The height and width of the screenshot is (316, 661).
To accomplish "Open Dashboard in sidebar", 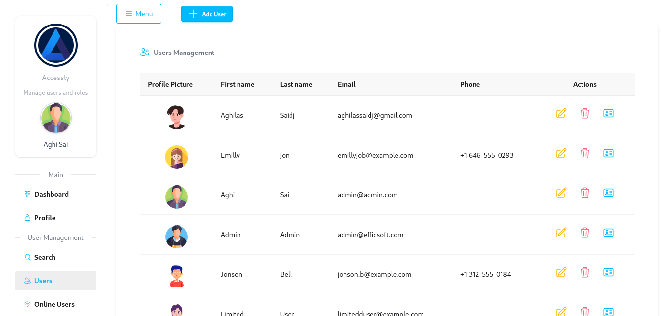I will click(51, 194).
